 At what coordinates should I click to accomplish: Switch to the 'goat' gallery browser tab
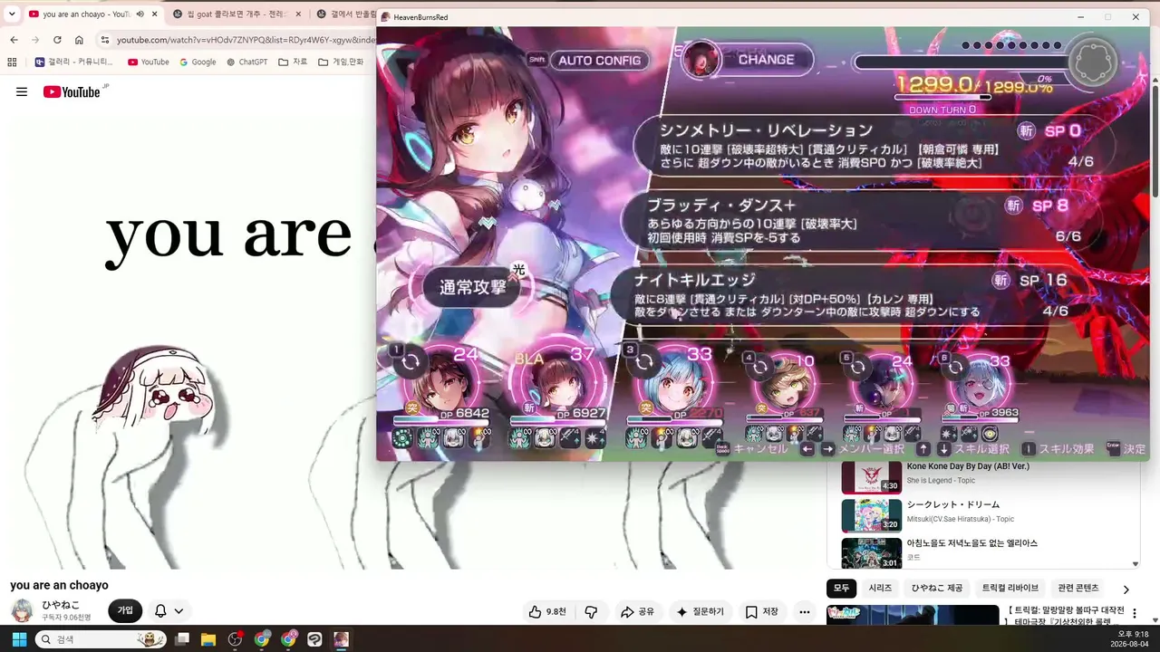(236, 14)
